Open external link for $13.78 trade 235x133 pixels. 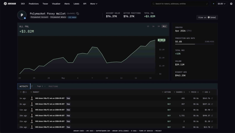[212, 127]
